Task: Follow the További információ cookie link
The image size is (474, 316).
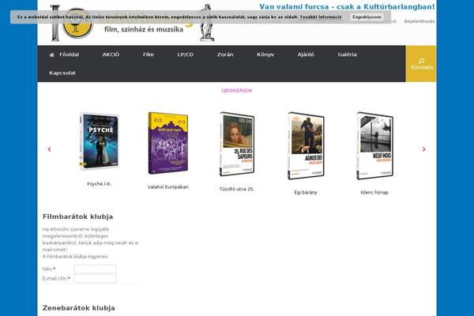Action: tap(321, 17)
